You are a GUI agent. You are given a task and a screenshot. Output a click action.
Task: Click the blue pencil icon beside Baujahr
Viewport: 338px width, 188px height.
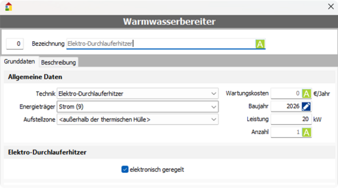[x=306, y=107]
